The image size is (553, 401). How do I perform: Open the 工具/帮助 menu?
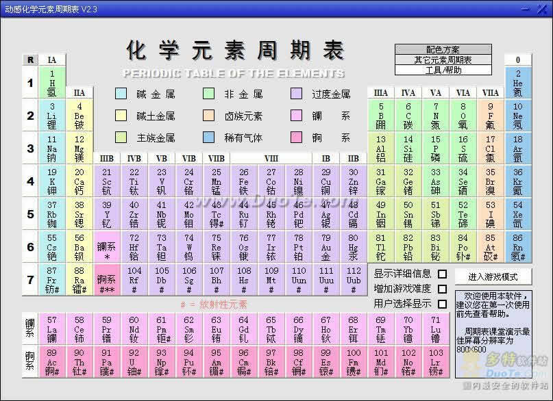tap(443, 70)
